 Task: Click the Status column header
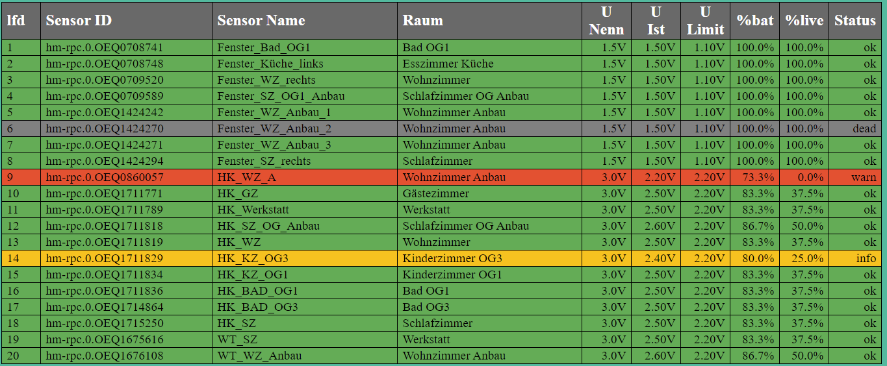(x=855, y=21)
